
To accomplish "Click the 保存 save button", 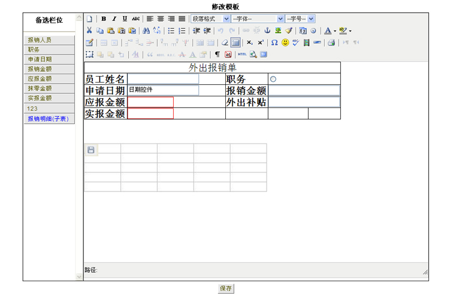I will (x=226, y=288).
